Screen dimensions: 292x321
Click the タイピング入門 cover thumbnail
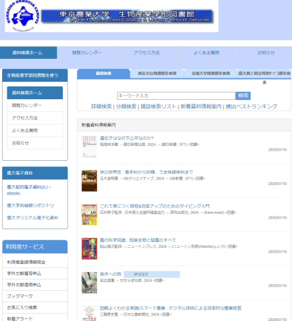tap(89, 214)
